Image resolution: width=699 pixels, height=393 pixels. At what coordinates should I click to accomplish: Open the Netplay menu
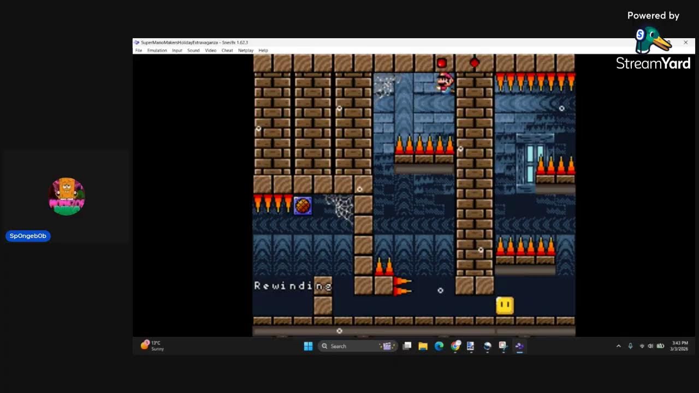click(x=246, y=50)
